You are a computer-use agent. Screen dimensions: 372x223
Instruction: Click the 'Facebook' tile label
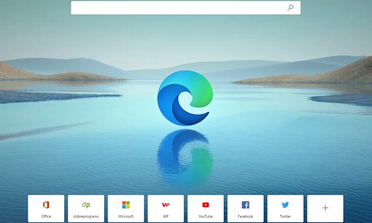pos(245,216)
